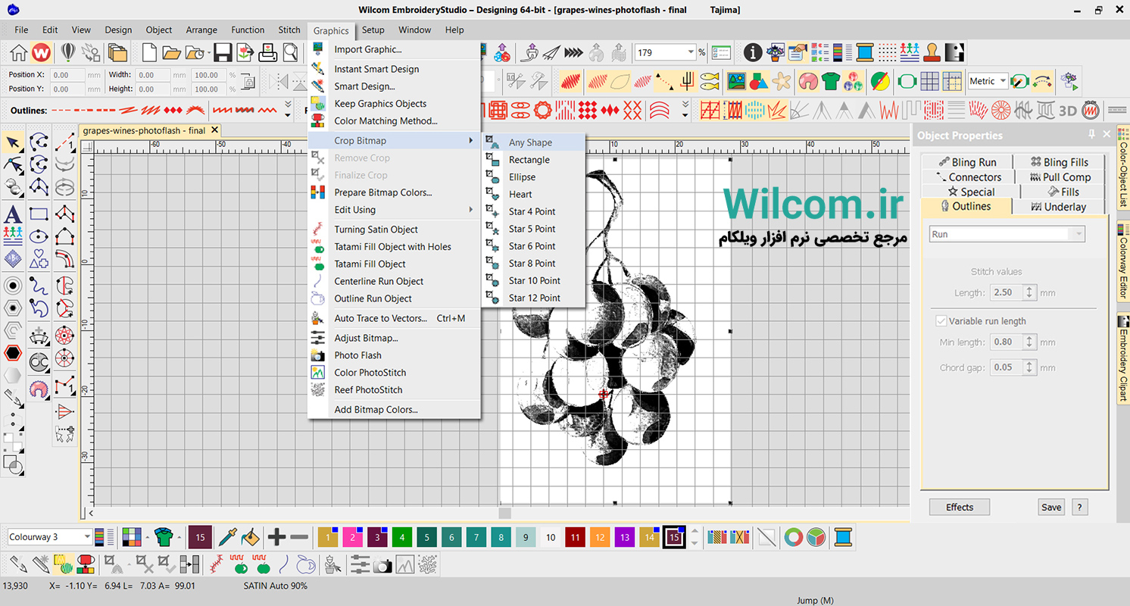1130x606 pixels.
Task: Click Import Graphic... menu item
Action: (x=395, y=49)
